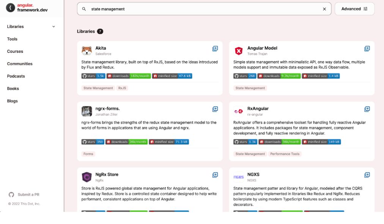Image resolution: width=384 pixels, height=224 pixels.
Task: Click the rx-angular author text
Action: [255, 114]
